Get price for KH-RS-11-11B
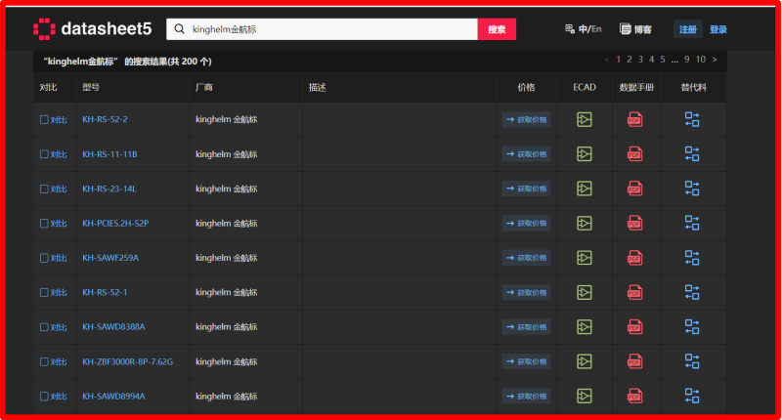This screenshot has height=420, width=782. coord(526,154)
